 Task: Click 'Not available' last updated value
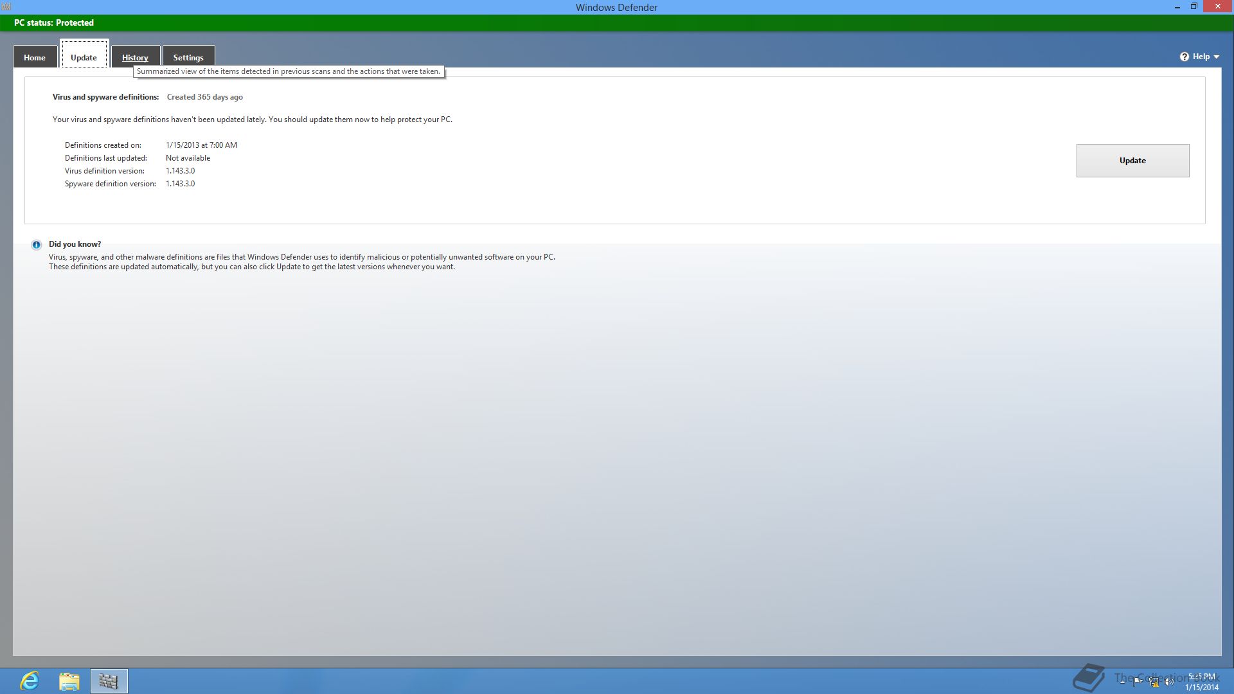188,158
